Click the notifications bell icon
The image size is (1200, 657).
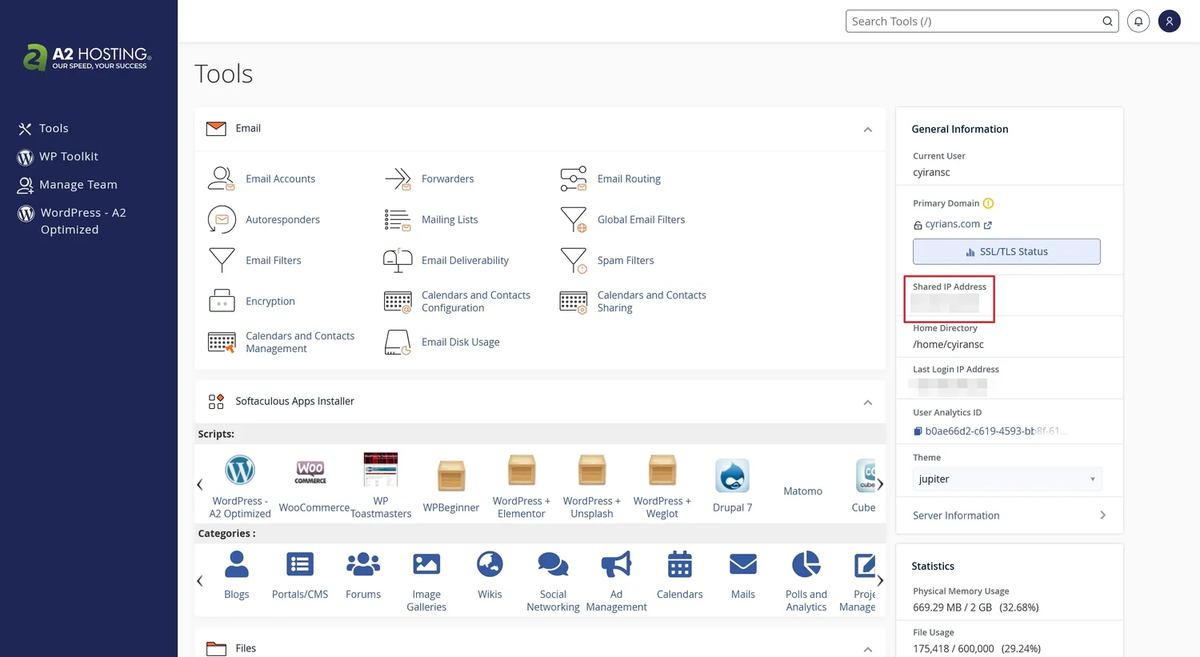point(1138,22)
